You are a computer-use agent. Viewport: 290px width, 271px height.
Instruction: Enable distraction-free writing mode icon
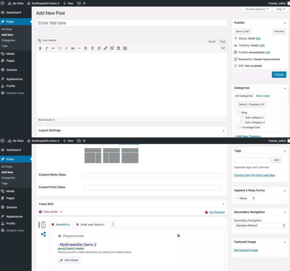[223, 48]
